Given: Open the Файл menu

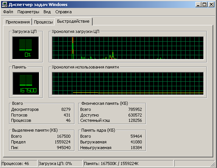Looking at the screenshot, I should coord(8,12).
